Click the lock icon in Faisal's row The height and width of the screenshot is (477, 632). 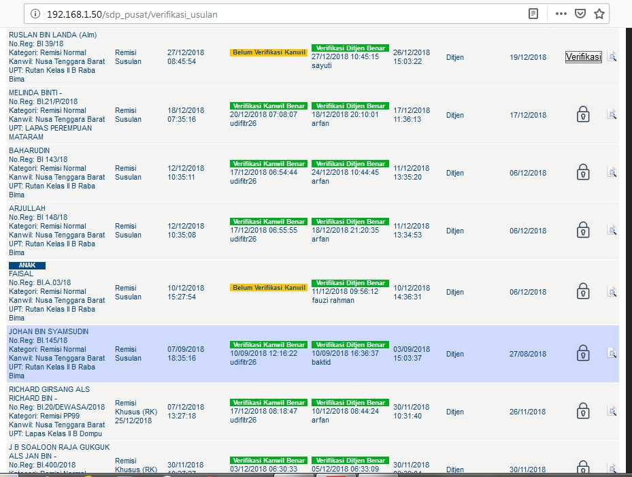(x=583, y=291)
